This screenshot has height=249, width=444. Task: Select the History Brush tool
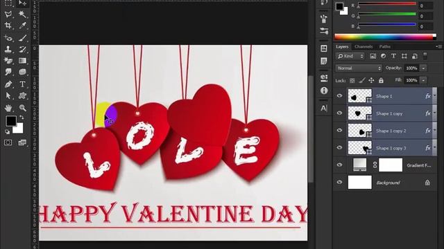(22, 49)
